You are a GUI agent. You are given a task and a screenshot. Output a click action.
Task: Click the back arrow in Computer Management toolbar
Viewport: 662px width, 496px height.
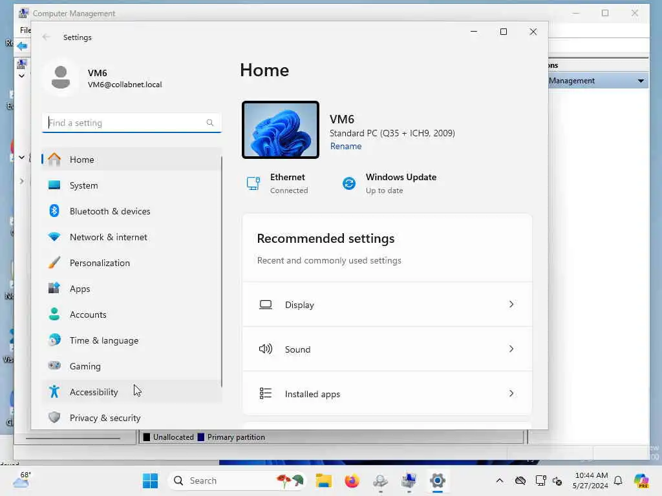pos(23,46)
